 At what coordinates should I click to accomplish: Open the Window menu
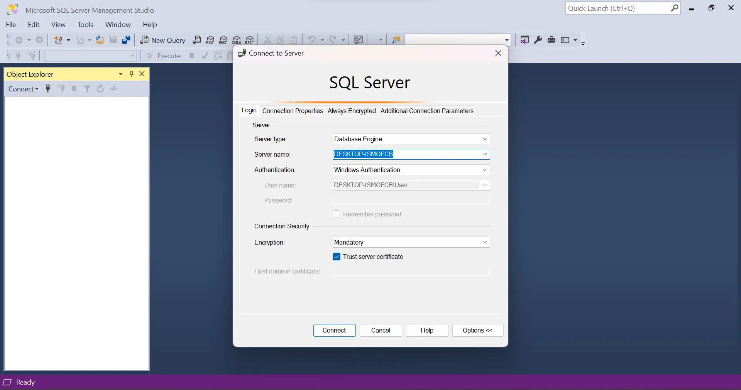[118, 25]
